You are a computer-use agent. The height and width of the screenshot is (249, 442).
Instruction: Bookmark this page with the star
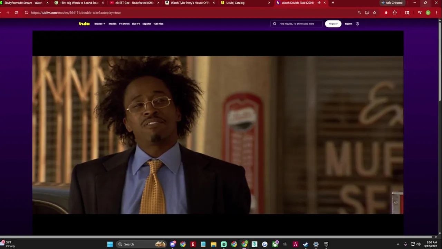click(374, 12)
